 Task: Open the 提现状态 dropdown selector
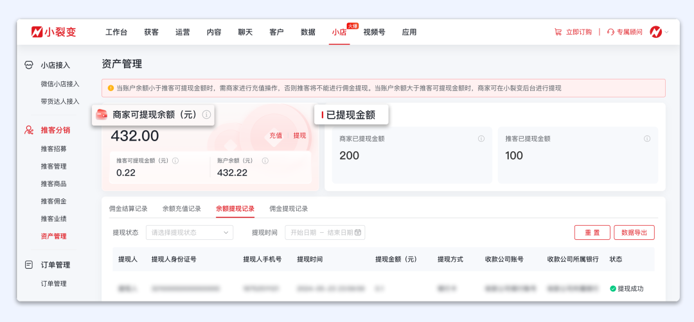coord(190,232)
